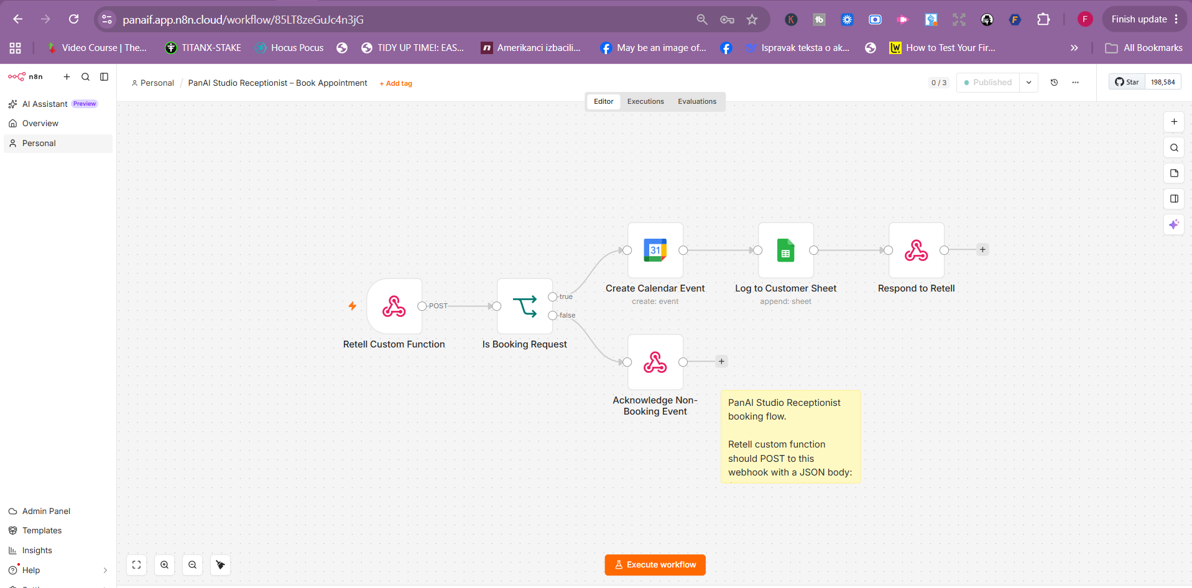Add node with canvas plus button
The width and height of the screenshot is (1192, 588).
(1174, 122)
